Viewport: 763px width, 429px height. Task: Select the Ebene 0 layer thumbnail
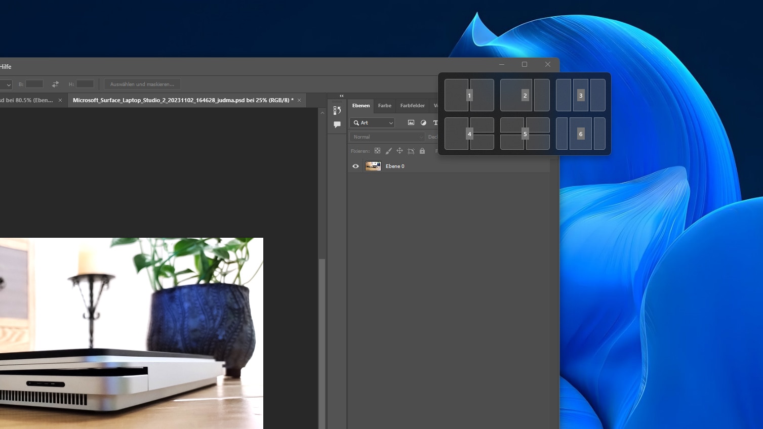coord(373,166)
